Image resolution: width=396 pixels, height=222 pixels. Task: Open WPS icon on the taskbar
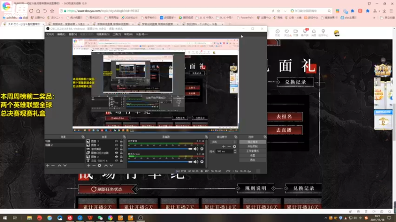point(90,218)
